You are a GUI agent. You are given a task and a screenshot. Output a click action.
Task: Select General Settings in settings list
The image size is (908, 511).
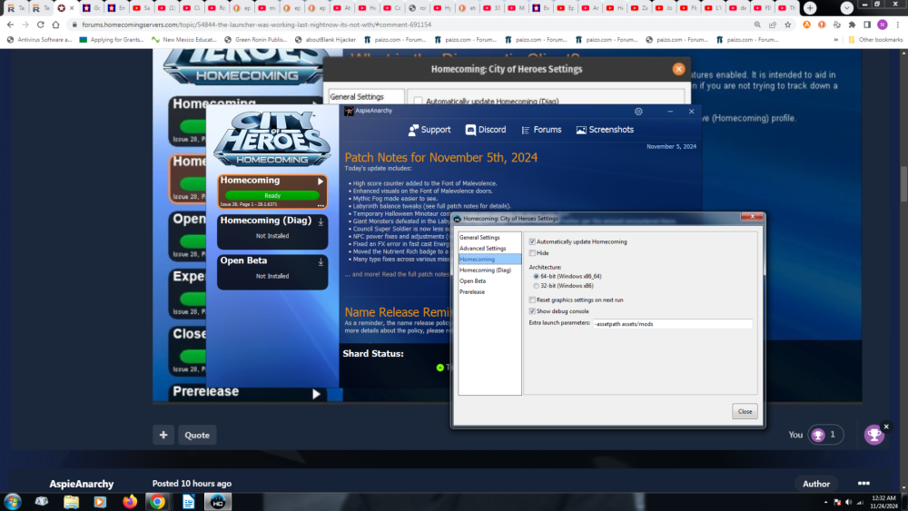coord(479,237)
